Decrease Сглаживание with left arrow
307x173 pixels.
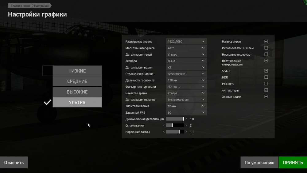point(164,125)
